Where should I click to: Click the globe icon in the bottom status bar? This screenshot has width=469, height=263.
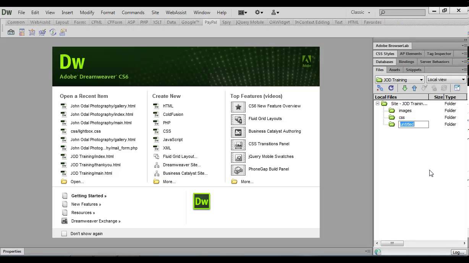tap(378, 252)
